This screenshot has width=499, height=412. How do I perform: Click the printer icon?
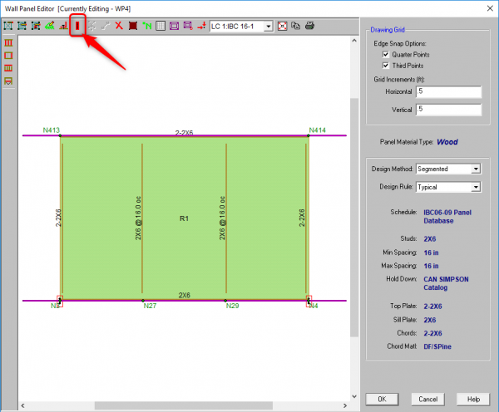309,26
